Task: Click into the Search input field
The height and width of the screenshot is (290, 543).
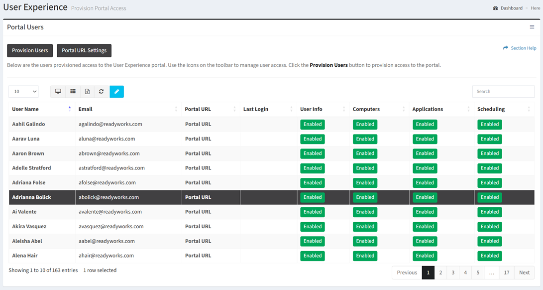Action: [x=503, y=92]
